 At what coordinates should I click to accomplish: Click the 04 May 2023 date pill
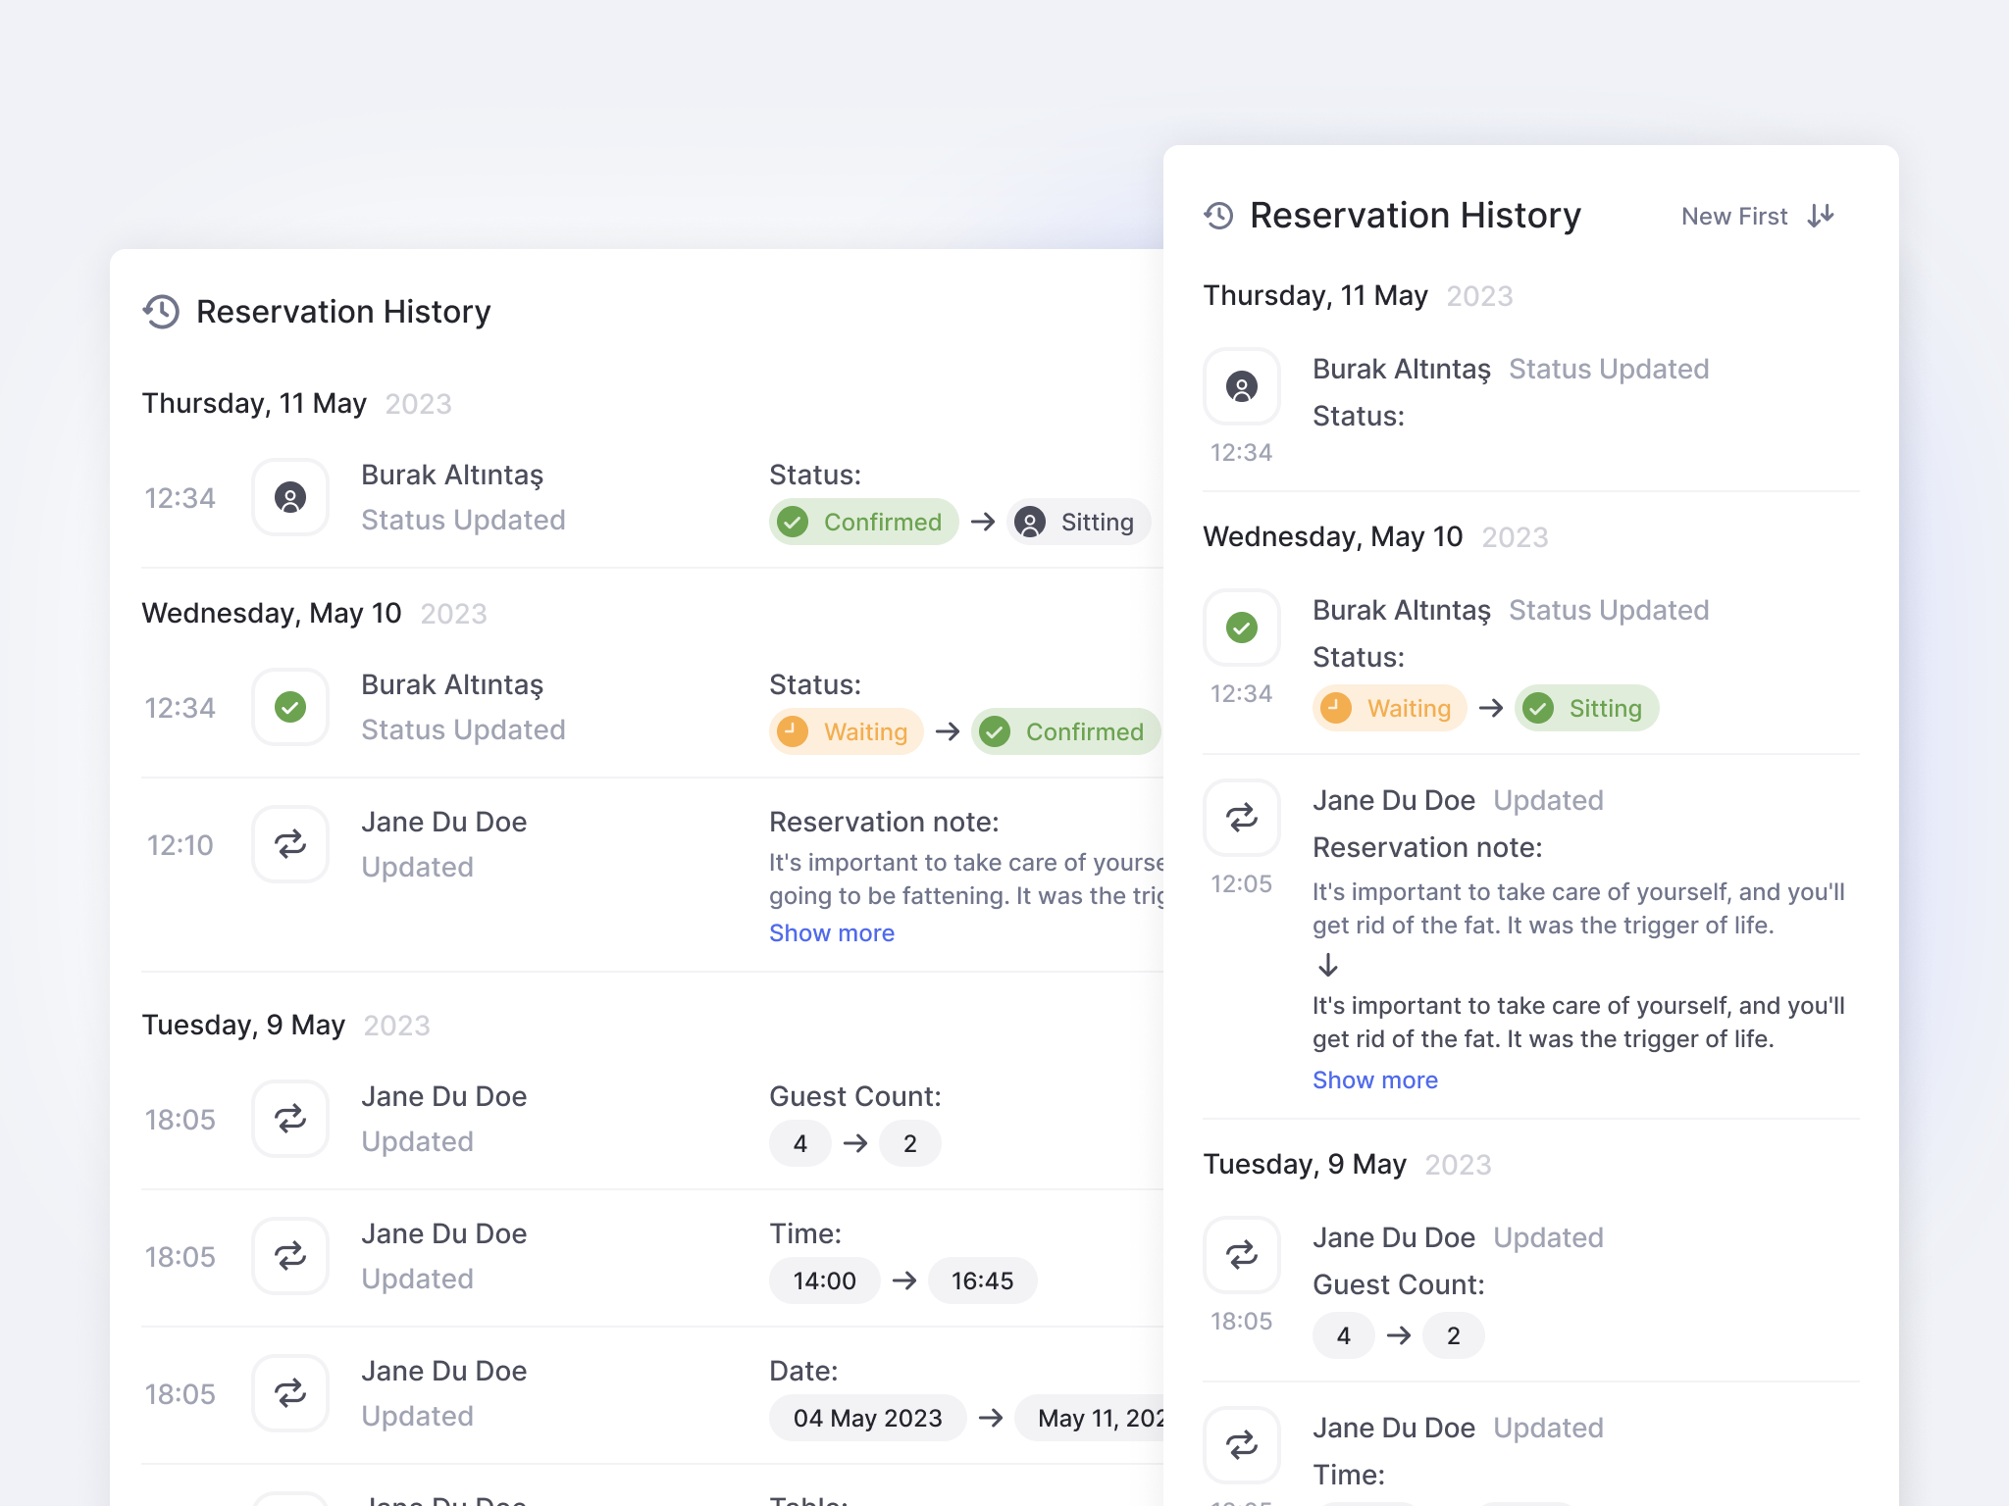point(867,1418)
